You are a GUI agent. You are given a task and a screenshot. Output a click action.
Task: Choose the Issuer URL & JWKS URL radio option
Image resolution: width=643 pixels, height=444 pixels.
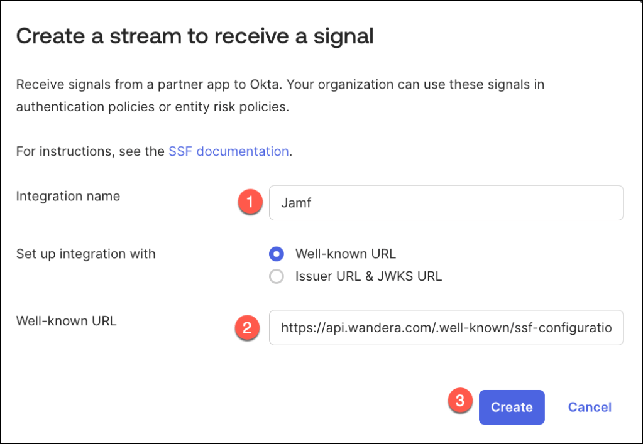coord(276,276)
